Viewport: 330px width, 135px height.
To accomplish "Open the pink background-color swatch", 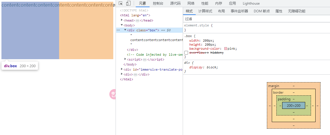I will [226, 49].
